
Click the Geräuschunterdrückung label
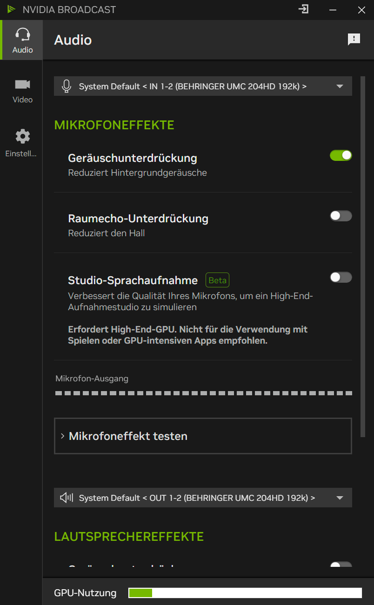coord(133,158)
